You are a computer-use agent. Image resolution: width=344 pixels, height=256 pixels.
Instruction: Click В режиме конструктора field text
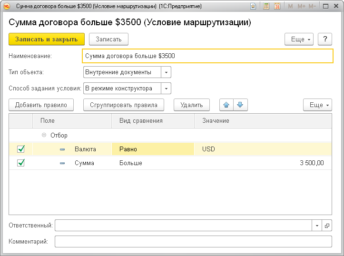tap(118, 89)
